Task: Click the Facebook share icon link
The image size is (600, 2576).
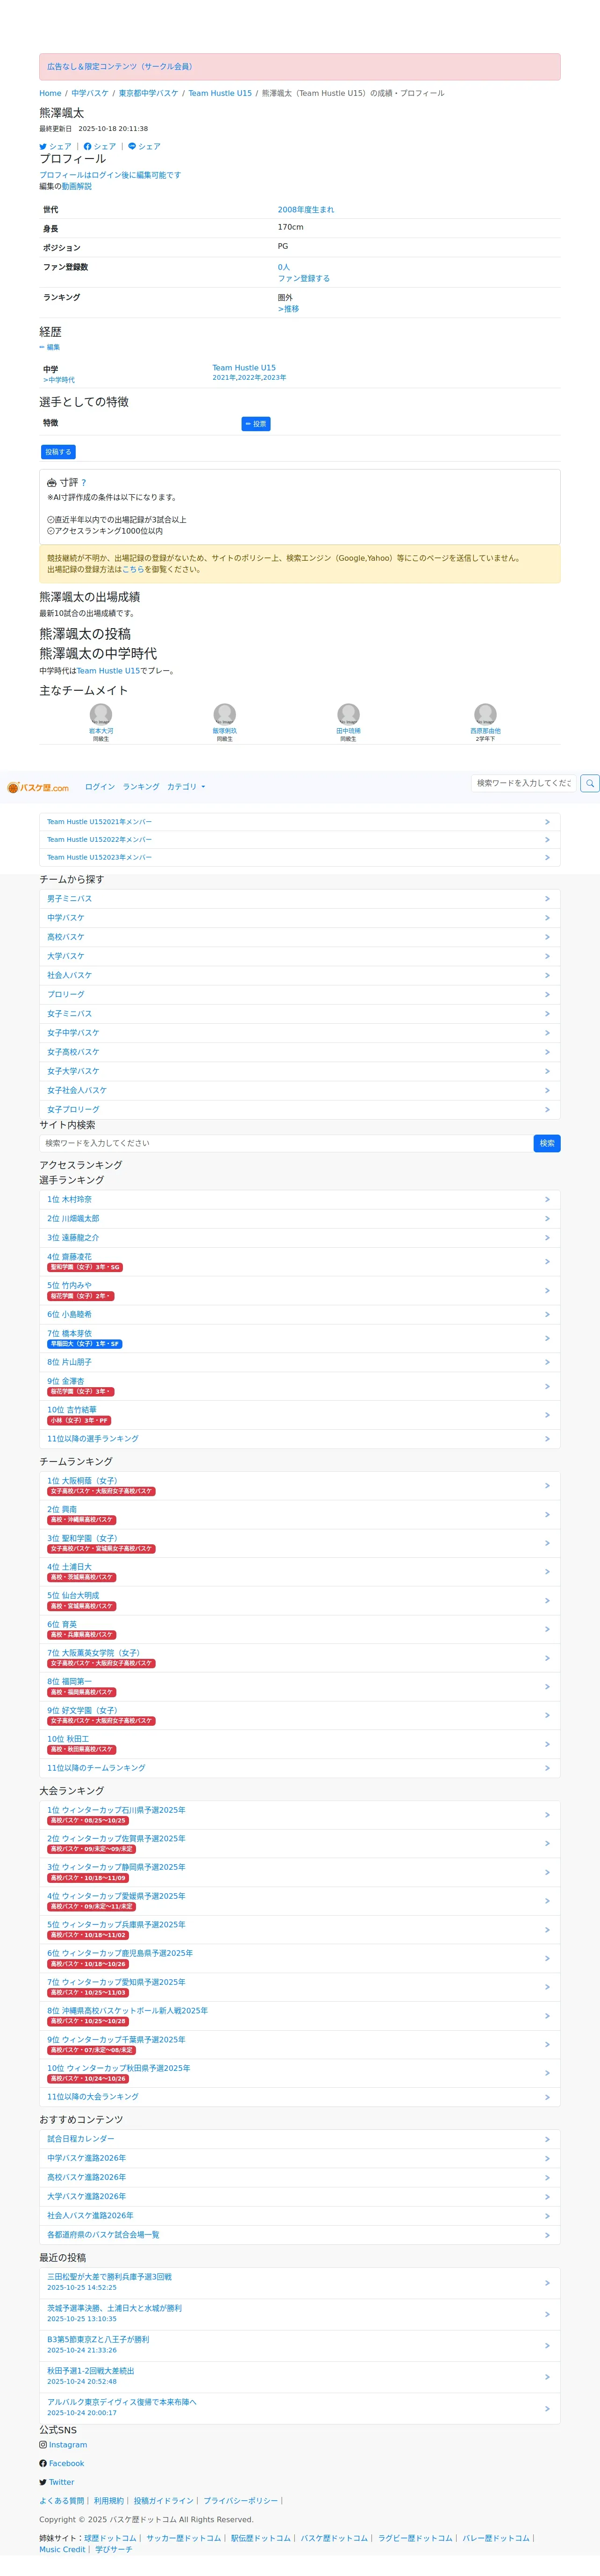Action: [x=100, y=146]
